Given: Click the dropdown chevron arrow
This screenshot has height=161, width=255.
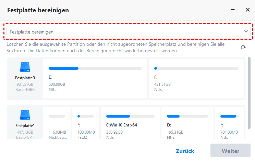Looking at the screenshot, I should click(x=246, y=31).
